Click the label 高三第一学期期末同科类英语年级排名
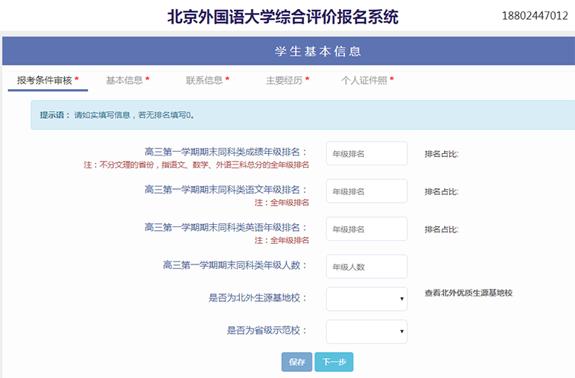The image size is (575, 378). pyautogui.click(x=225, y=228)
